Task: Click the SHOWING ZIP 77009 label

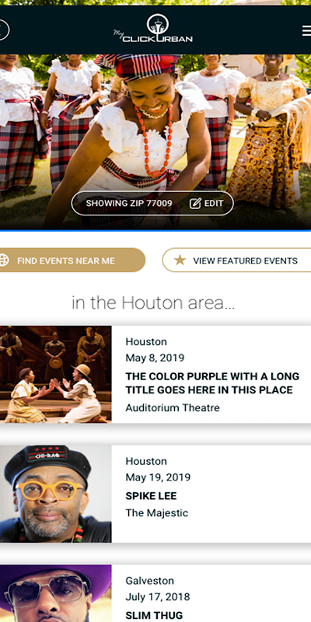Action: [x=129, y=204]
